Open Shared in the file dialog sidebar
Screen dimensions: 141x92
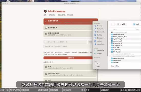tap(98, 53)
